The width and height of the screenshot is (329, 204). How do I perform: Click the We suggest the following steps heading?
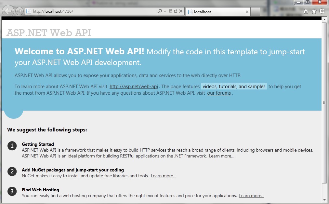tap(47, 129)
